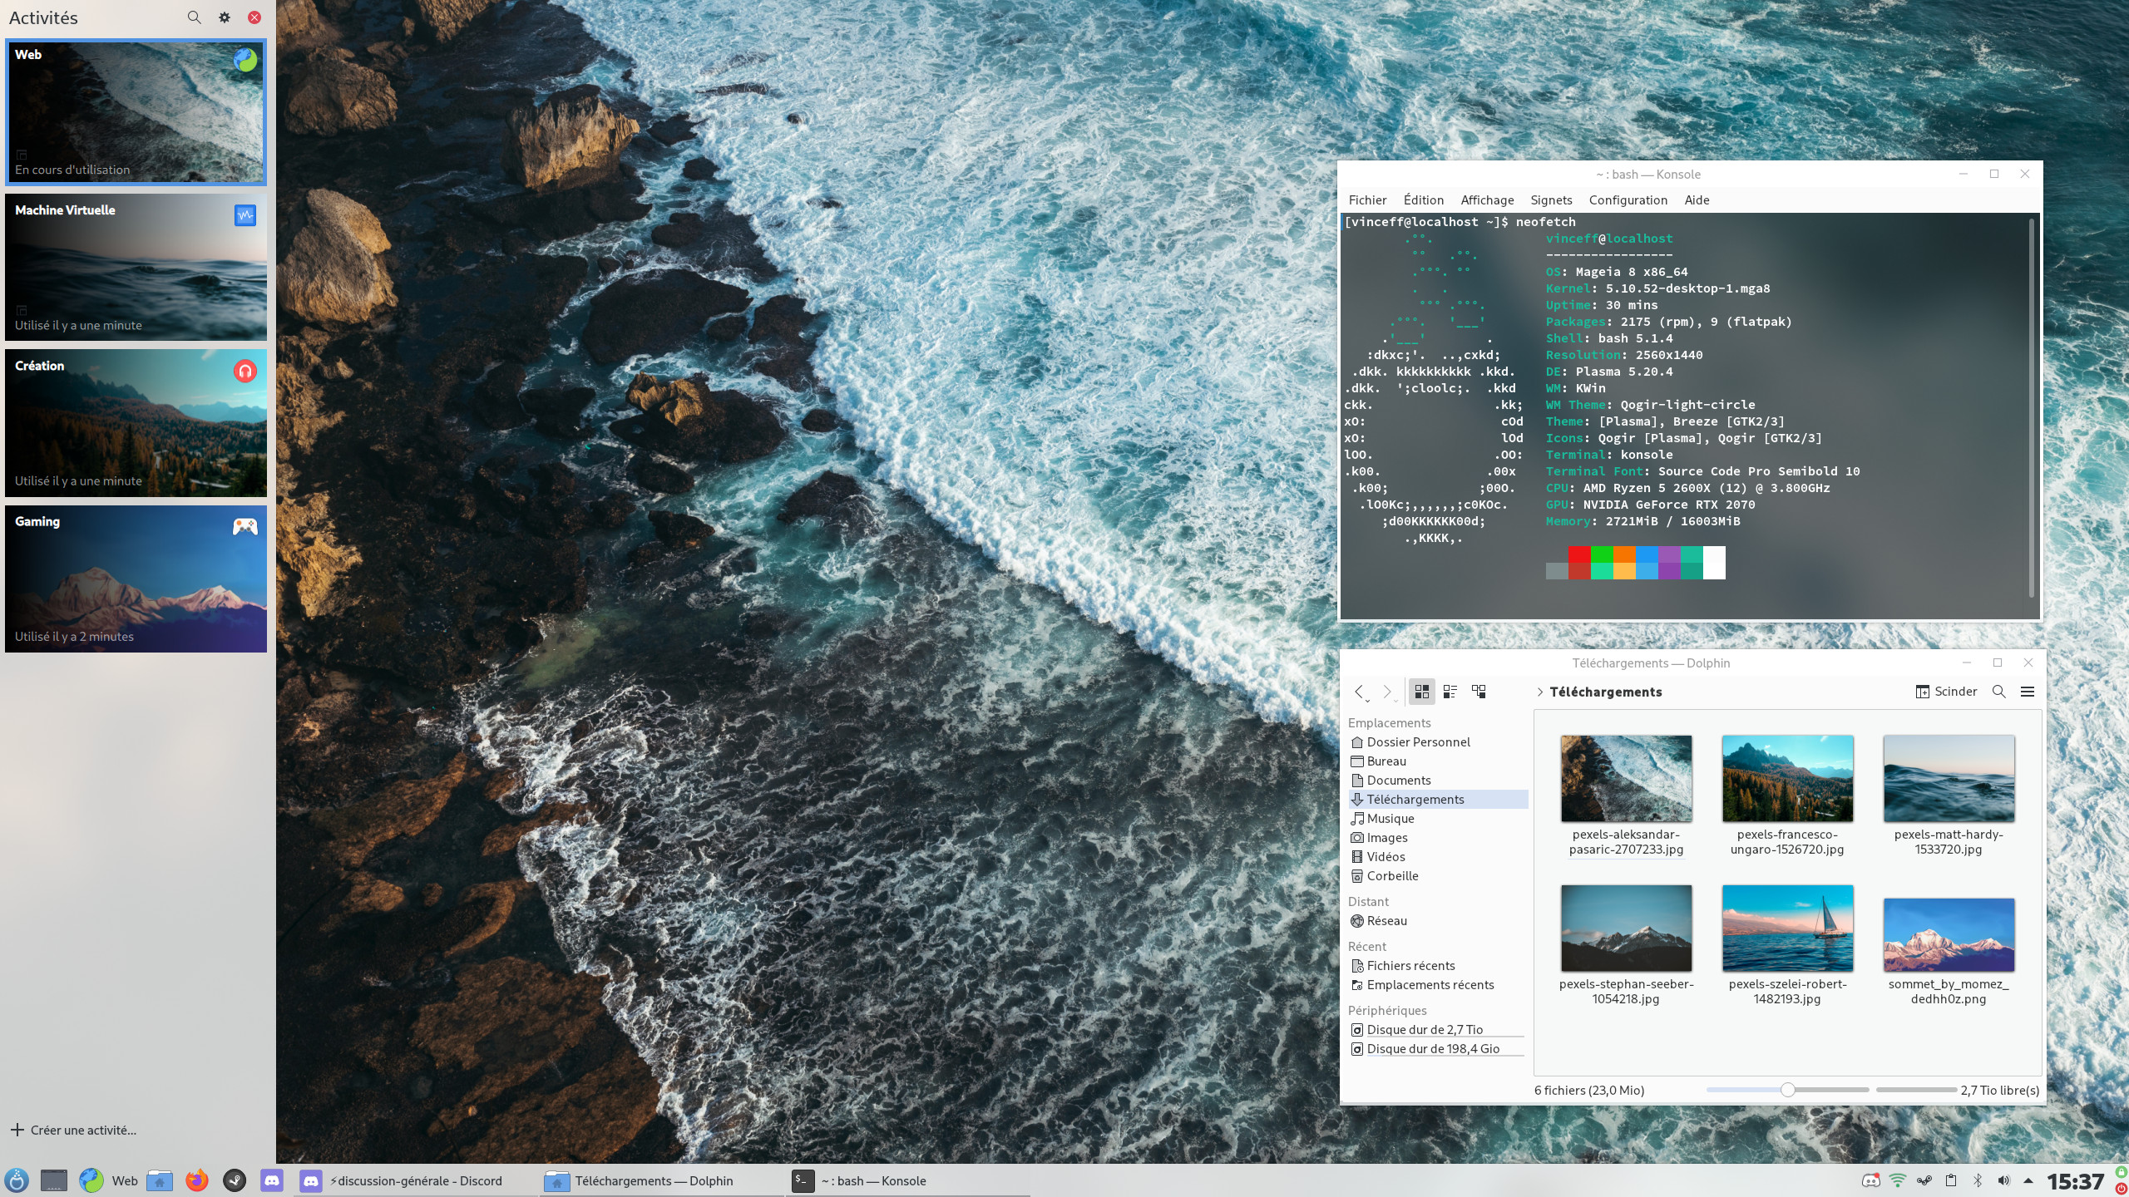Screen dimensions: 2129x1197
Task: Select pexels-szelei-robert-1482193.jpg thumbnail
Action: click(1787, 929)
